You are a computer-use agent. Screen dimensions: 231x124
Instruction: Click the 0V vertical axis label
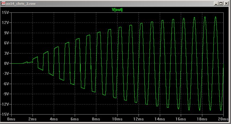(6, 63)
